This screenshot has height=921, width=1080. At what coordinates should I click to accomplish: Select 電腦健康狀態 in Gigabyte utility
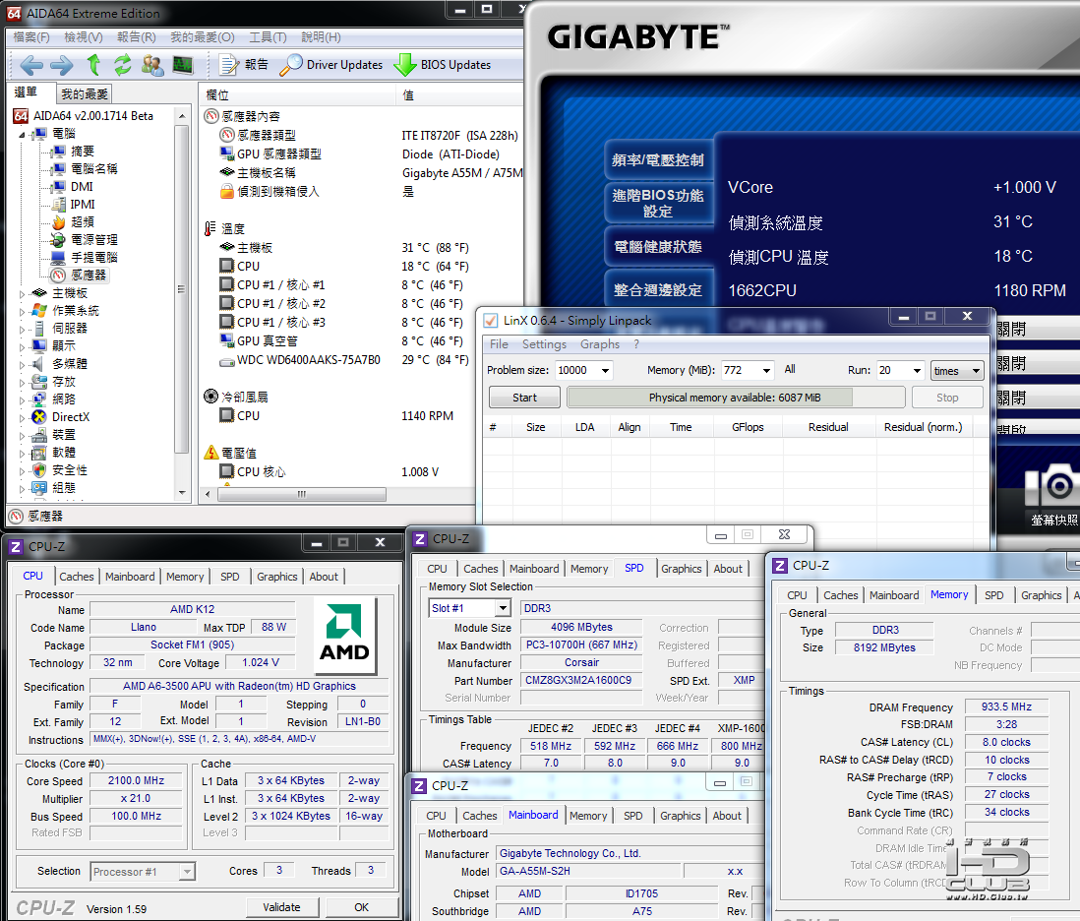pos(658,247)
